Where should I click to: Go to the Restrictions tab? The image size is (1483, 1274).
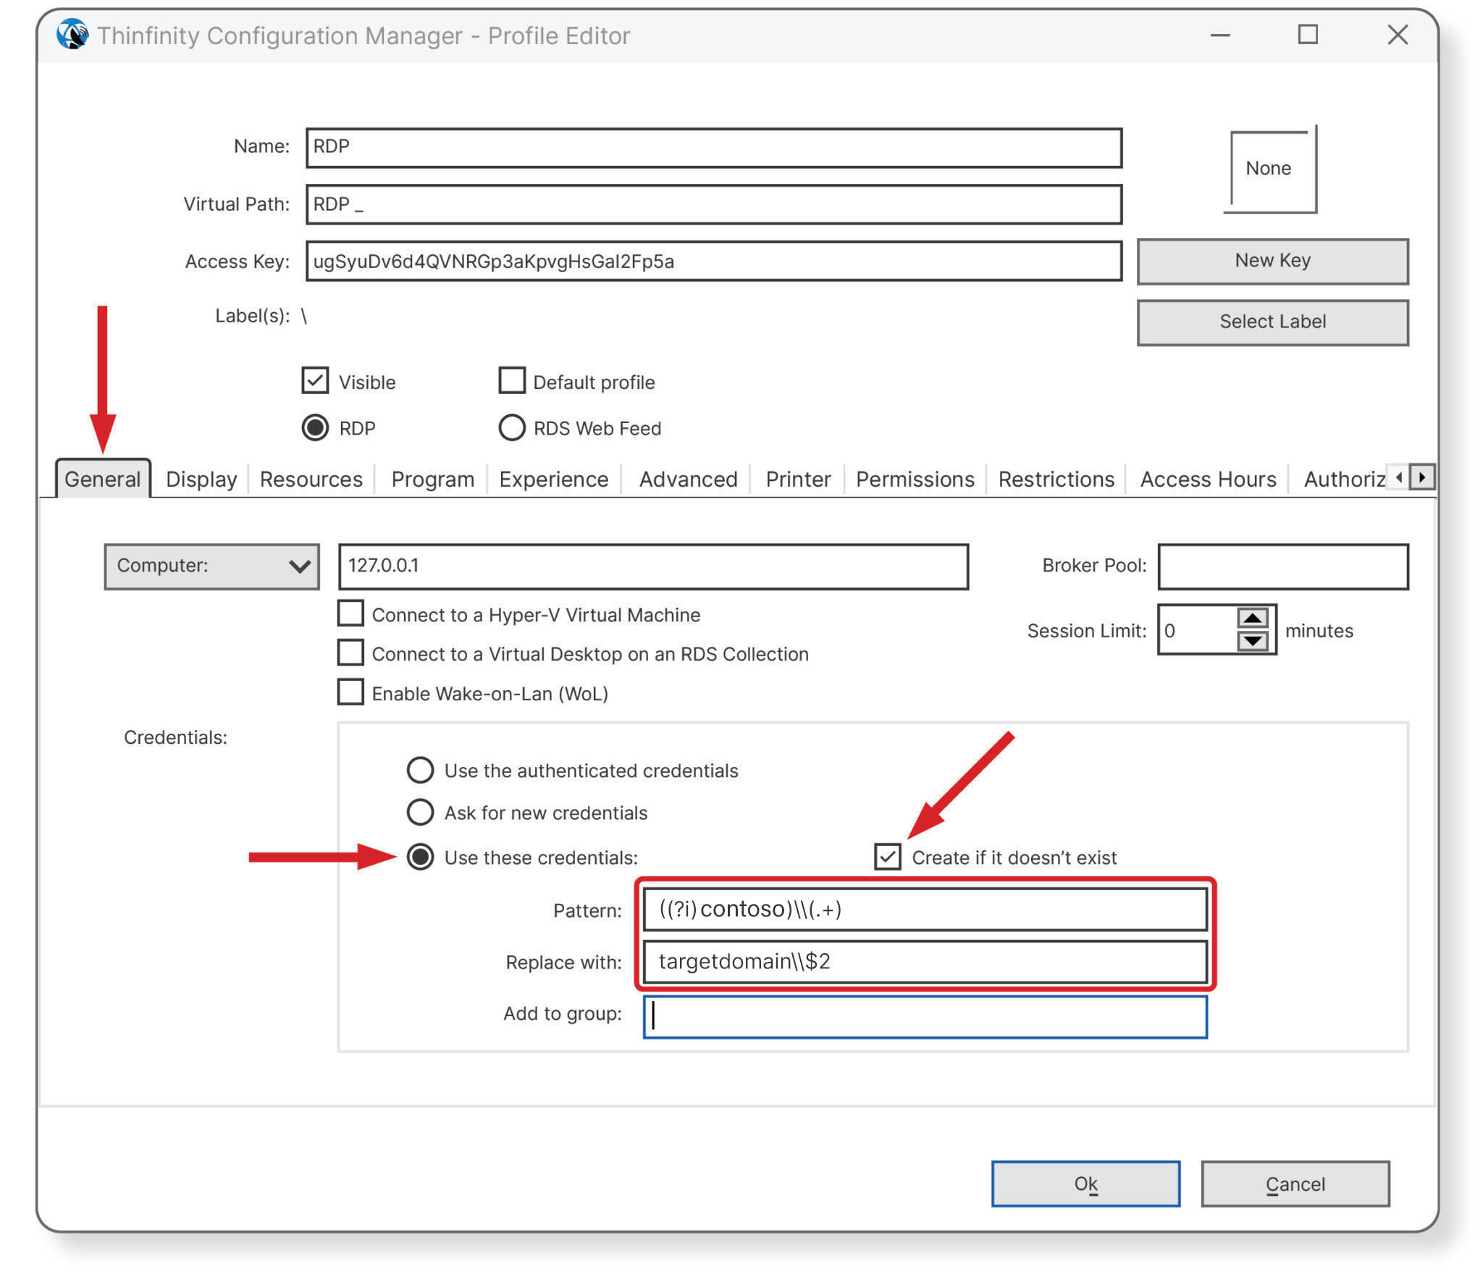point(1056,479)
